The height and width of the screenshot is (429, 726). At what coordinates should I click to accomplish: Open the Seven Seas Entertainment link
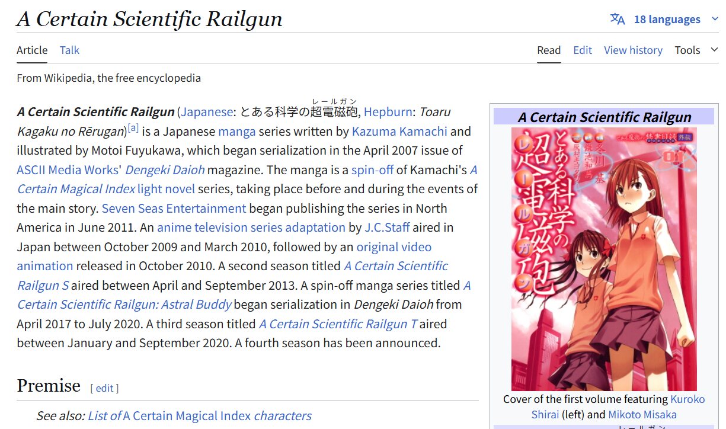174,208
